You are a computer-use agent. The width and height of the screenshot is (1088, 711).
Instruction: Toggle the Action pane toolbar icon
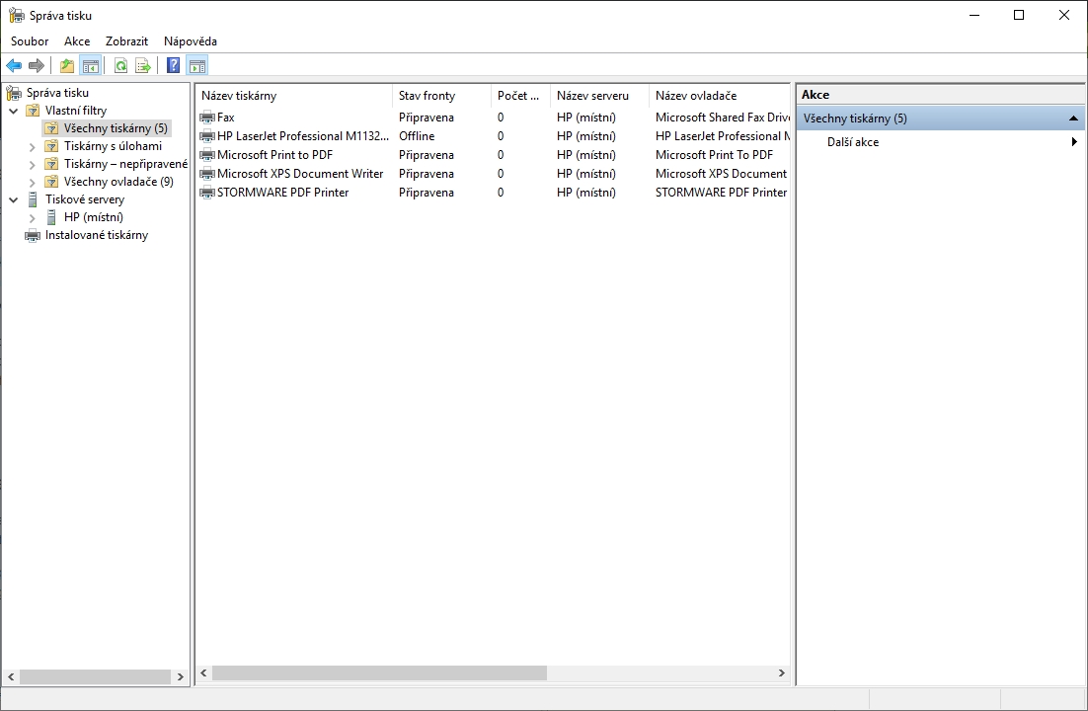pos(197,65)
